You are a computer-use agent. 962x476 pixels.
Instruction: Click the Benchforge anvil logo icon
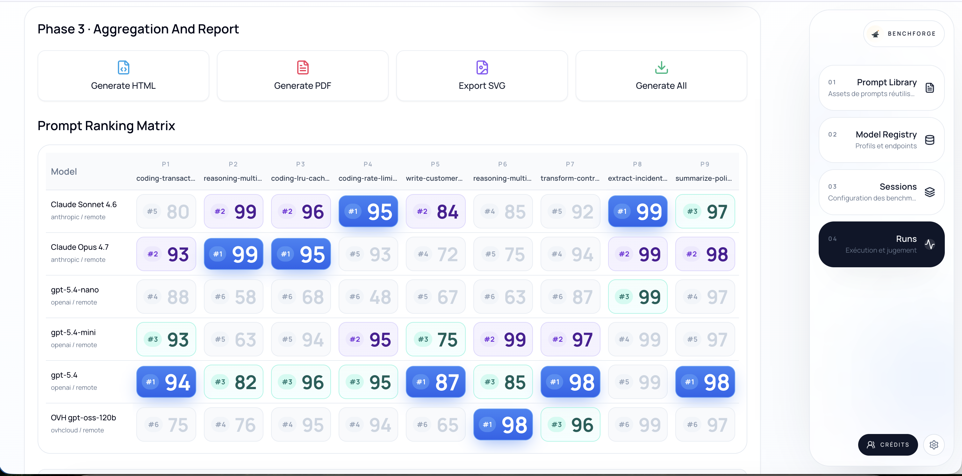coord(875,34)
